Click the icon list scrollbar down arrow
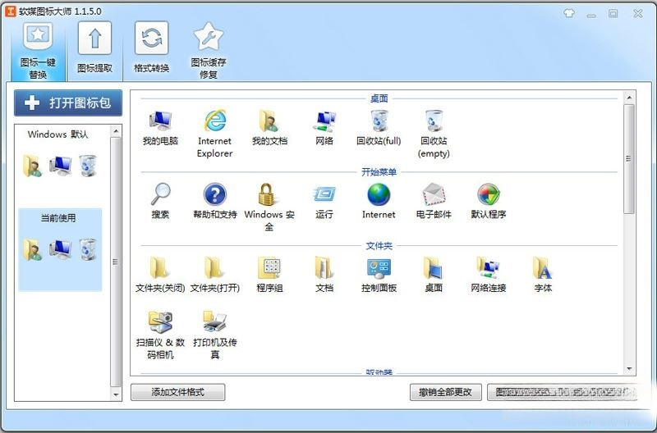The height and width of the screenshot is (433, 657). (x=629, y=368)
